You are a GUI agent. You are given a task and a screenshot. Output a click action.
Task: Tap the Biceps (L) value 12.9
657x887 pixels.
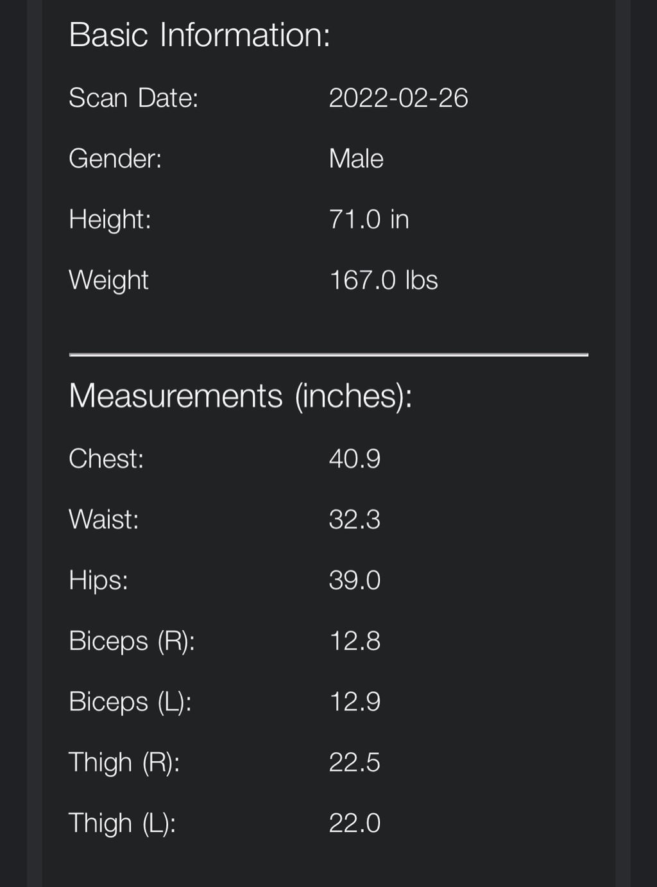click(355, 702)
